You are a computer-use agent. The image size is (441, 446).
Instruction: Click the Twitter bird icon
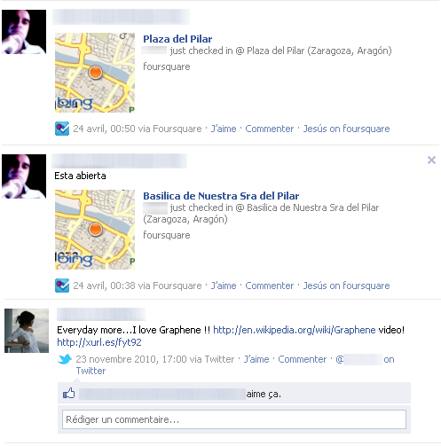pyautogui.click(x=65, y=359)
